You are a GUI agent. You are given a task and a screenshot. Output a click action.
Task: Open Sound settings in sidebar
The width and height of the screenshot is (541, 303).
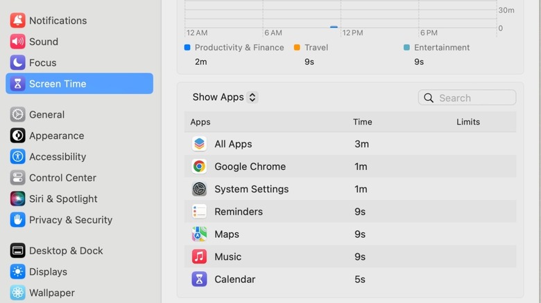[43, 42]
